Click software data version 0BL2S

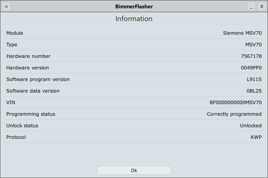coord(252,91)
